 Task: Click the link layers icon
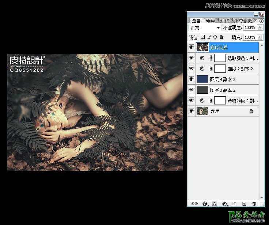coord(195,204)
